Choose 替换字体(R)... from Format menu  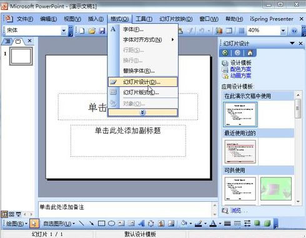(142, 71)
